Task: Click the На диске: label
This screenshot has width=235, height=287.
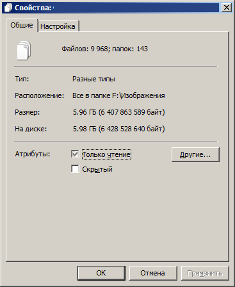Action: coord(31,129)
